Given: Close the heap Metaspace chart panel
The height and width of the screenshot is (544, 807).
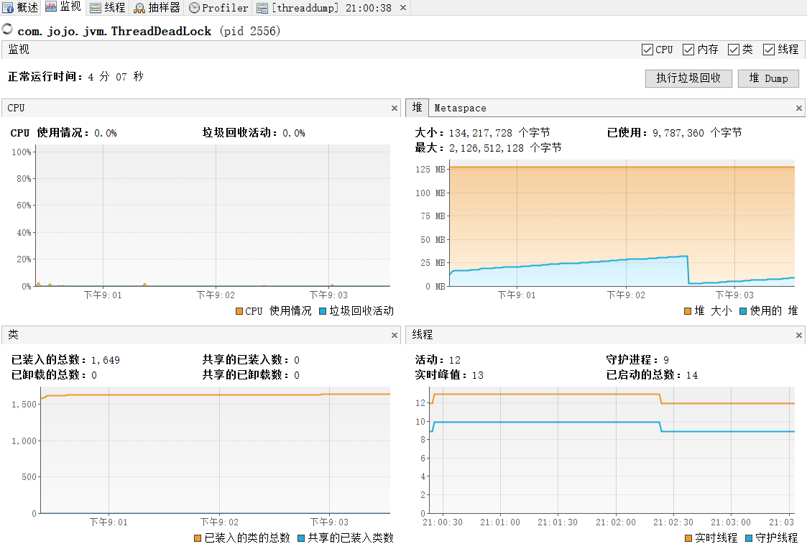Looking at the screenshot, I should [x=799, y=108].
